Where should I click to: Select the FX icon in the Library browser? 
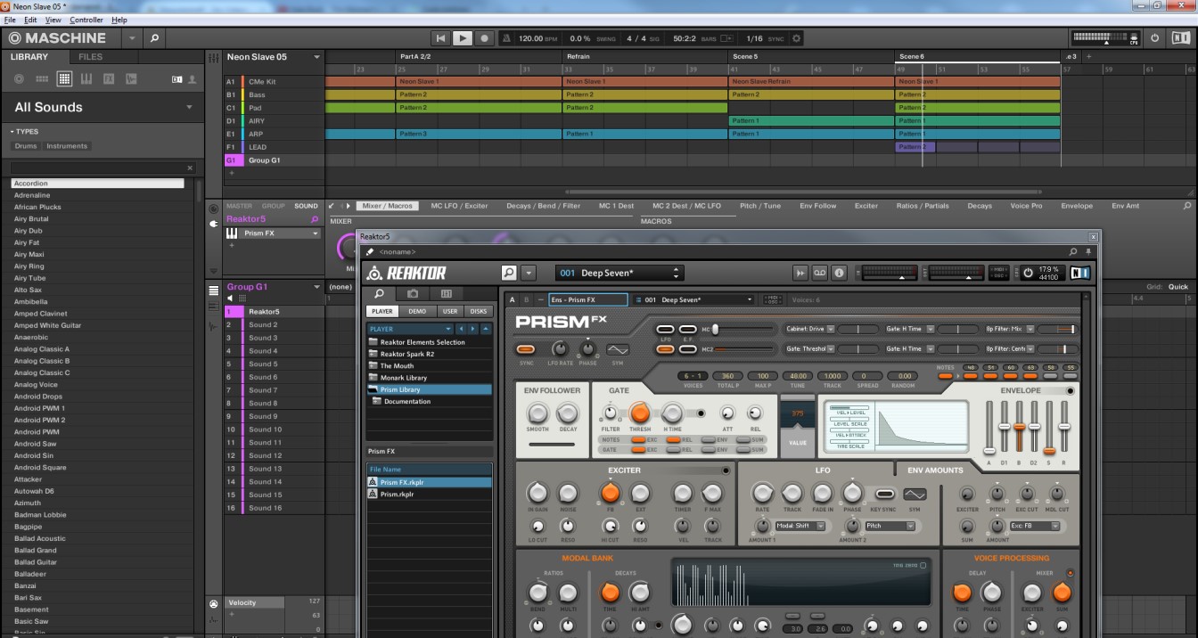[x=109, y=79]
